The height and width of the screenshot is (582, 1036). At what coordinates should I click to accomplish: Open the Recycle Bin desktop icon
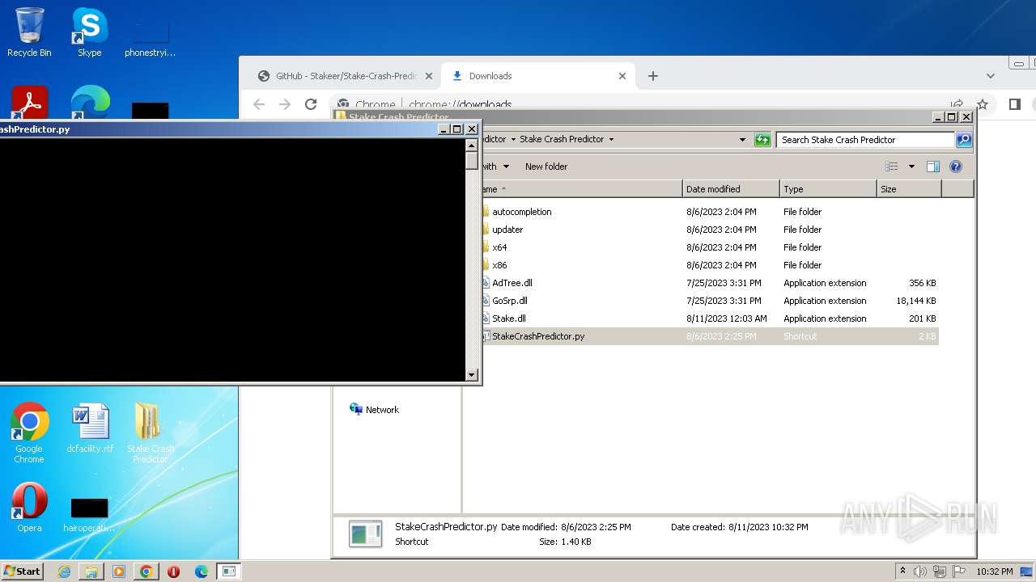click(29, 32)
